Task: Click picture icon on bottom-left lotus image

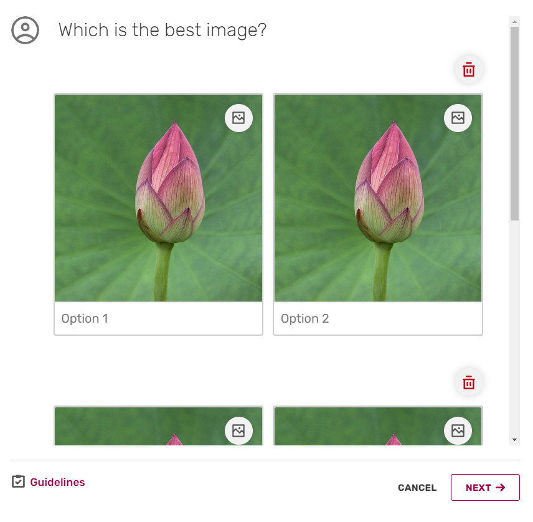Action: 238,430
